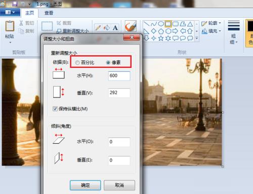This screenshot has height=194, width=253.
Task: Pick the Rounded rectangle callout shape
Action: click(176, 38)
